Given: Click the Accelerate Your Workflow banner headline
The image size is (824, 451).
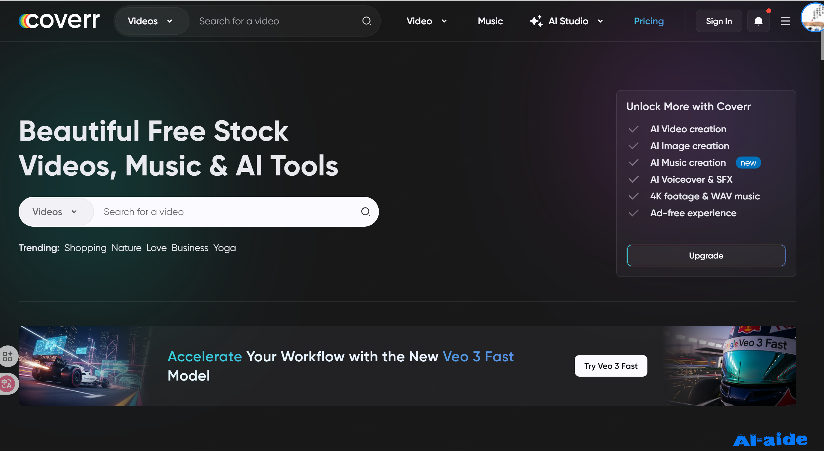Looking at the screenshot, I should click(340, 366).
